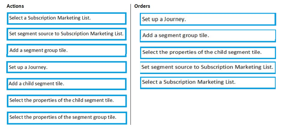Select 'Select the properties of the child segment tile' action

(67, 101)
